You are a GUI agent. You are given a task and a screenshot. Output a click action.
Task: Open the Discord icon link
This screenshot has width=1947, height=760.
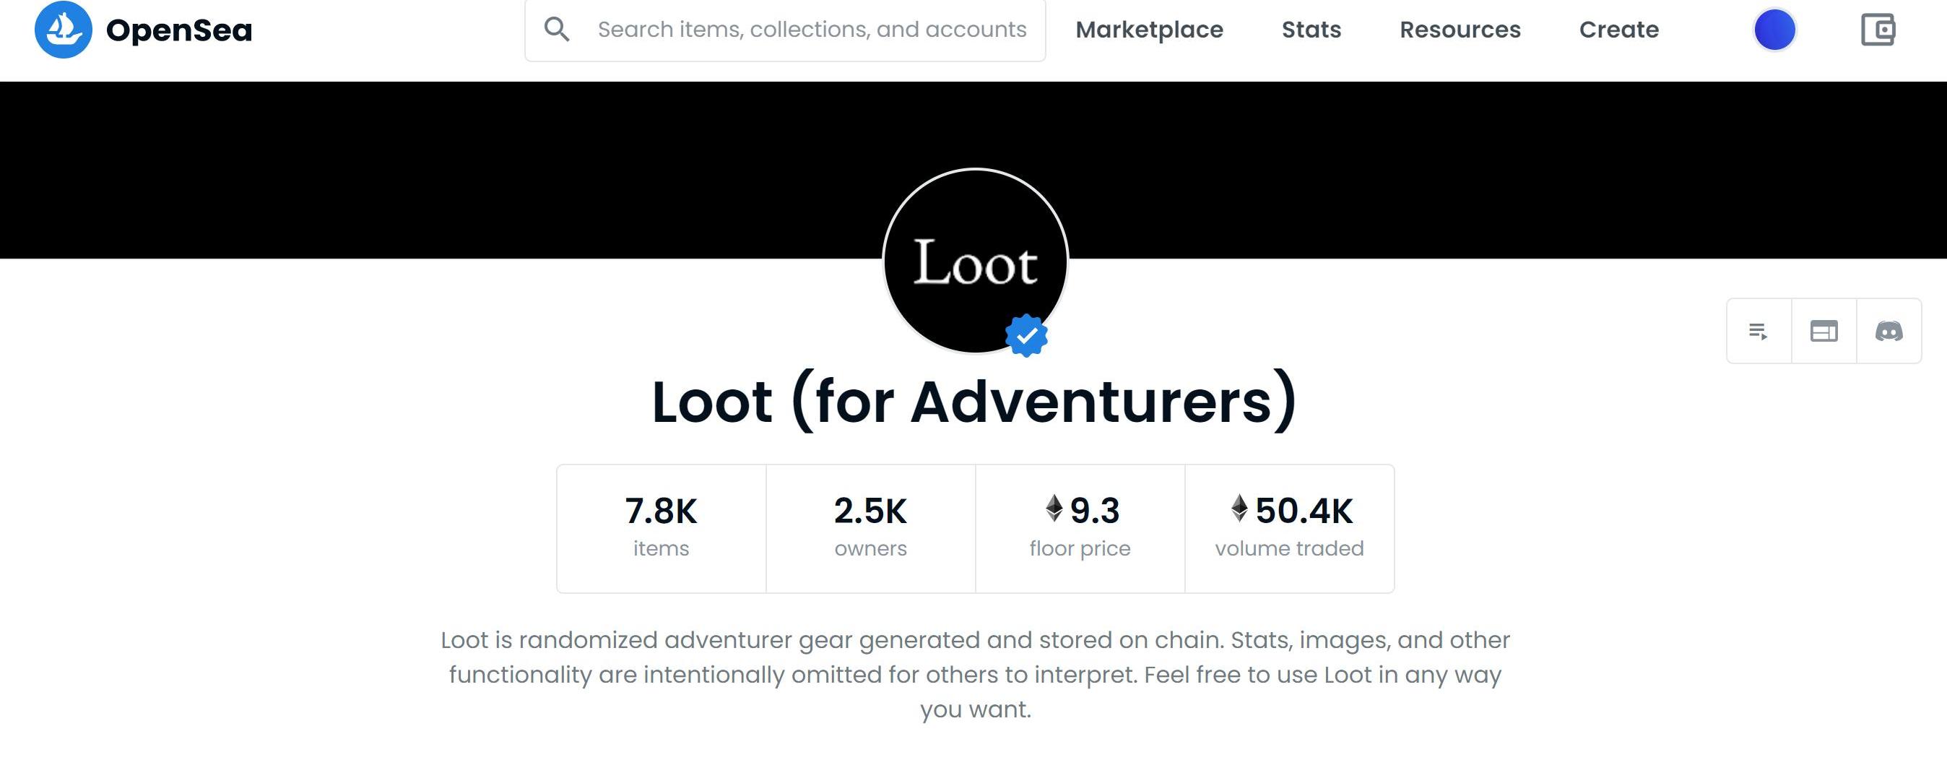[1889, 331]
